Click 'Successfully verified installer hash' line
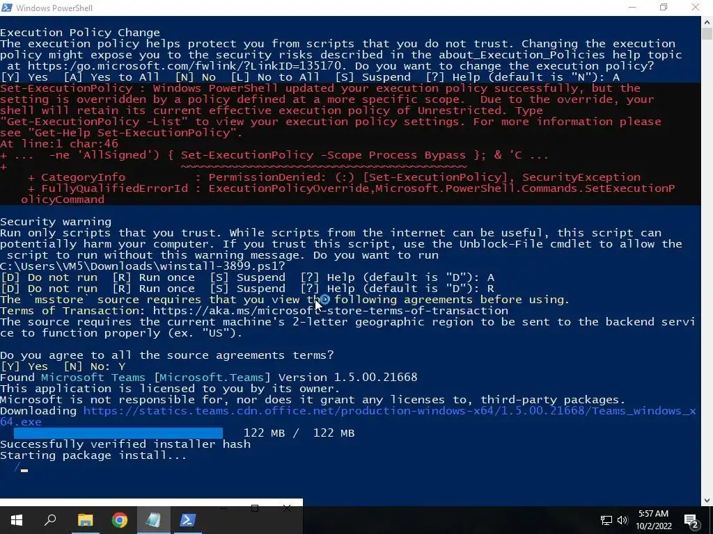The image size is (713, 534). click(125, 444)
